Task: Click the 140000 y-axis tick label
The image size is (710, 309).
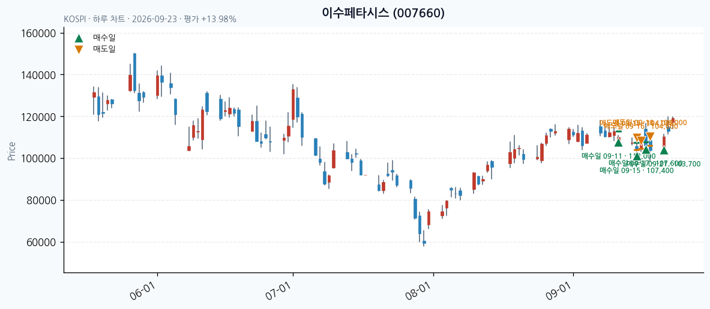Action: (x=38, y=75)
